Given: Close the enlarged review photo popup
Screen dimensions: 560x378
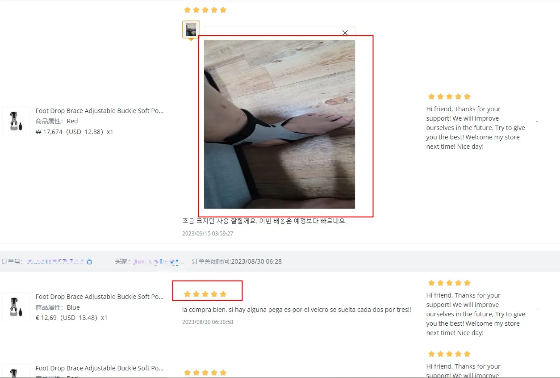Looking at the screenshot, I should click(x=345, y=33).
